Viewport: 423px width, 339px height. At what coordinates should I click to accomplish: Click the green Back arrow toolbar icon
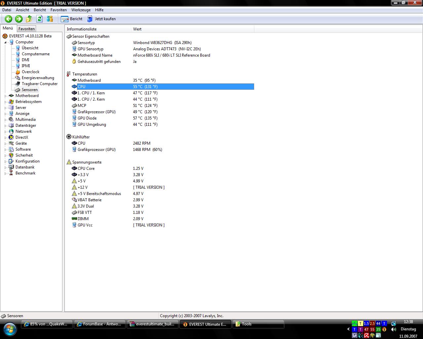[x=9, y=19]
